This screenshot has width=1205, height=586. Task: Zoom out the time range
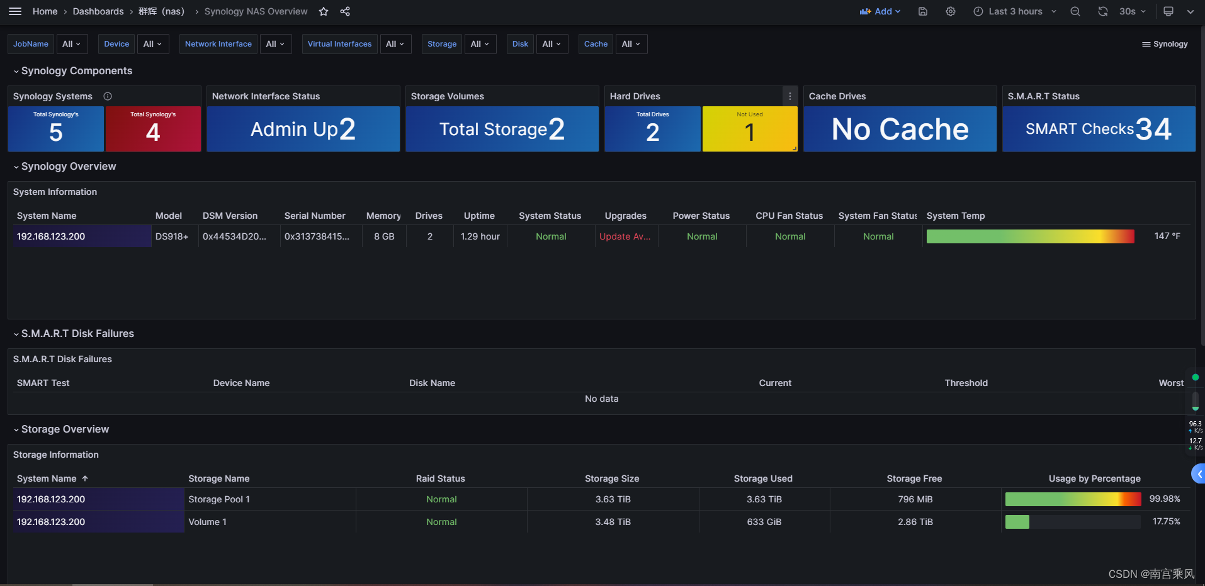(x=1075, y=11)
